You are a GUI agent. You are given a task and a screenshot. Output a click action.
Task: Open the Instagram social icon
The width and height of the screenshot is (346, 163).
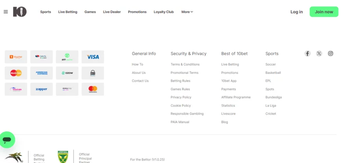point(330,53)
